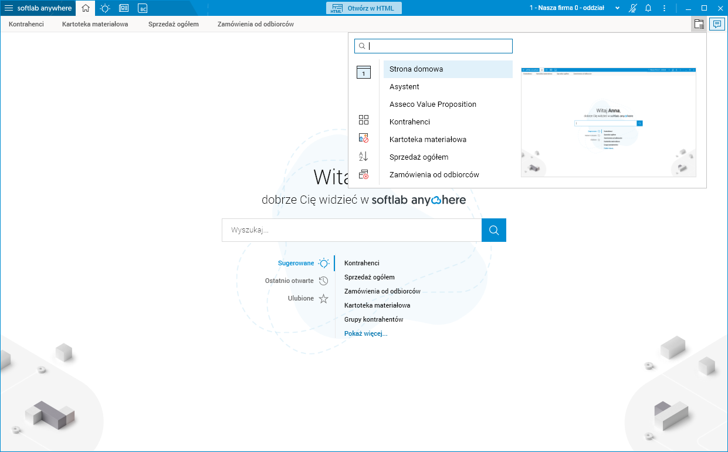Click Pokaż więcej... link
Viewport: 728px width, 452px height.
pos(366,334)
